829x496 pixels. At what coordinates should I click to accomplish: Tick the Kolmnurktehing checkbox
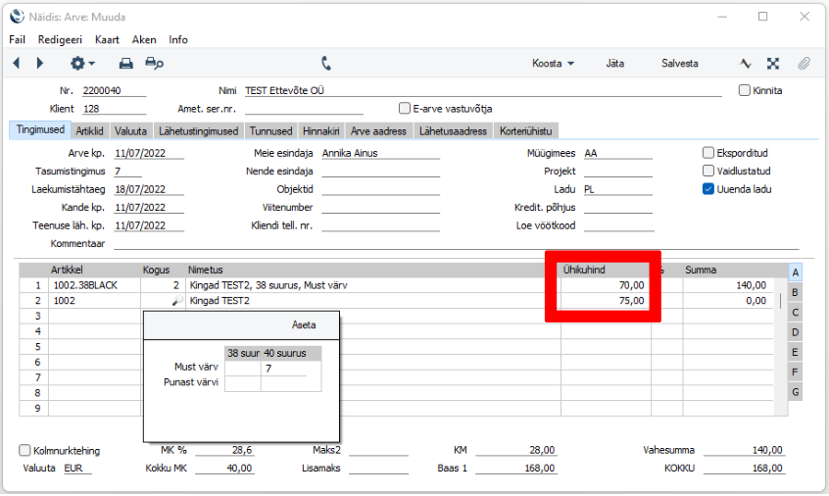click(24, 450)
